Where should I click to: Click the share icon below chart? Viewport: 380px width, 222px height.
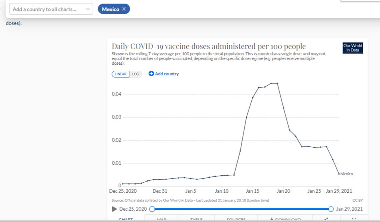tap(326, 219)
